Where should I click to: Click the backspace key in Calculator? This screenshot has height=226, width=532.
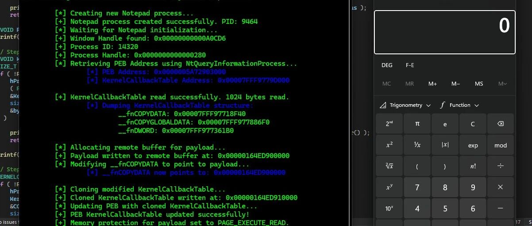[x=500, y=124]
